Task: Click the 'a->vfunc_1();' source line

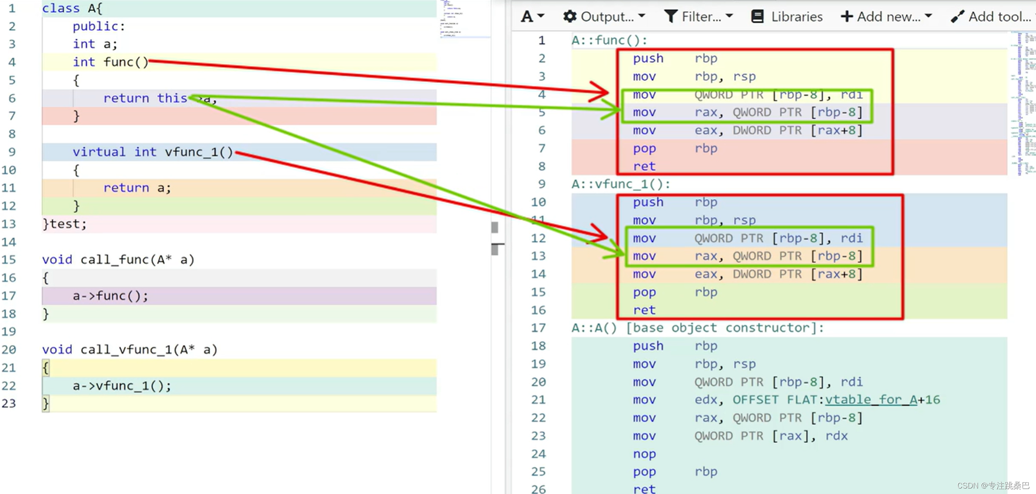Action: 122,386
